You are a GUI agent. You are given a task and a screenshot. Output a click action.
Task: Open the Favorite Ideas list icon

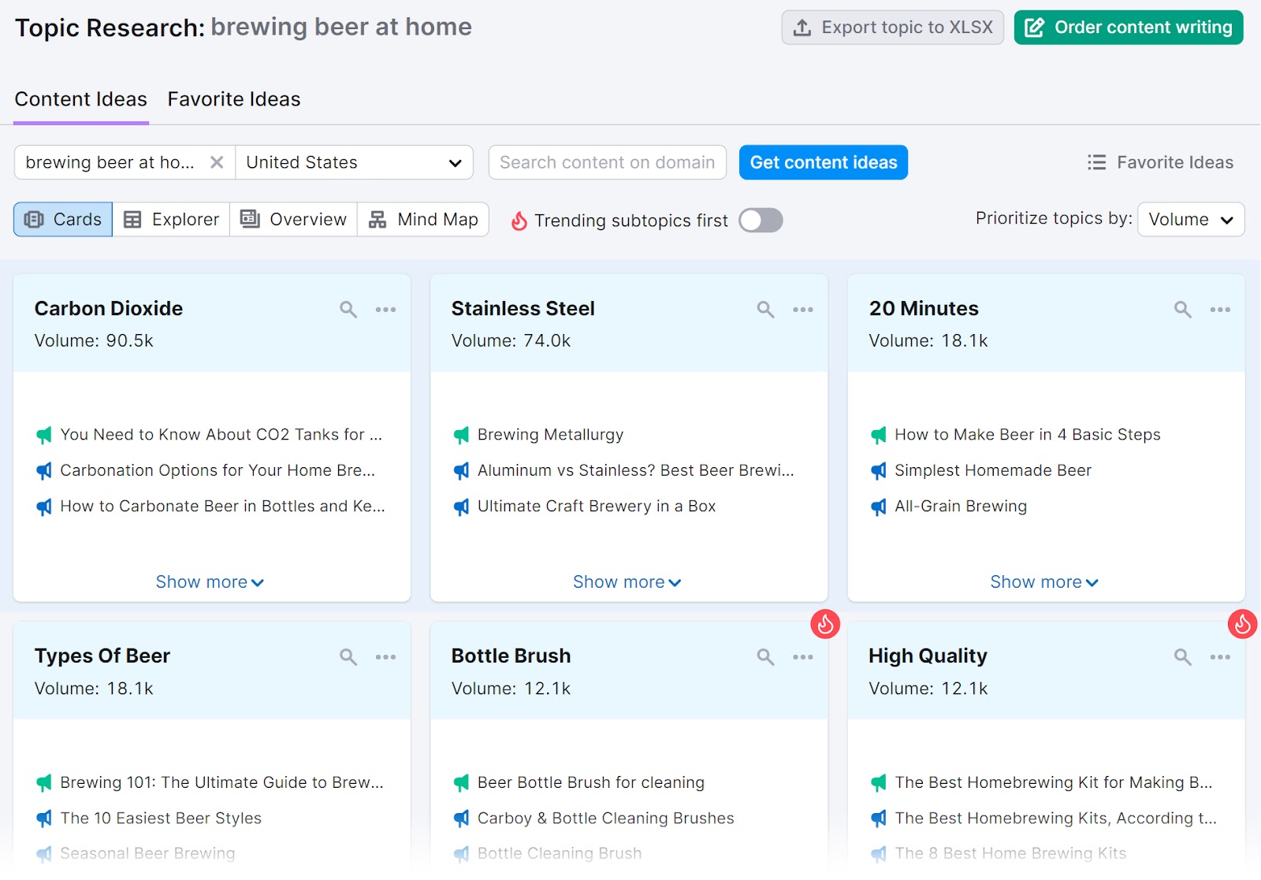pyautogui.click(x=1096, y=162)
